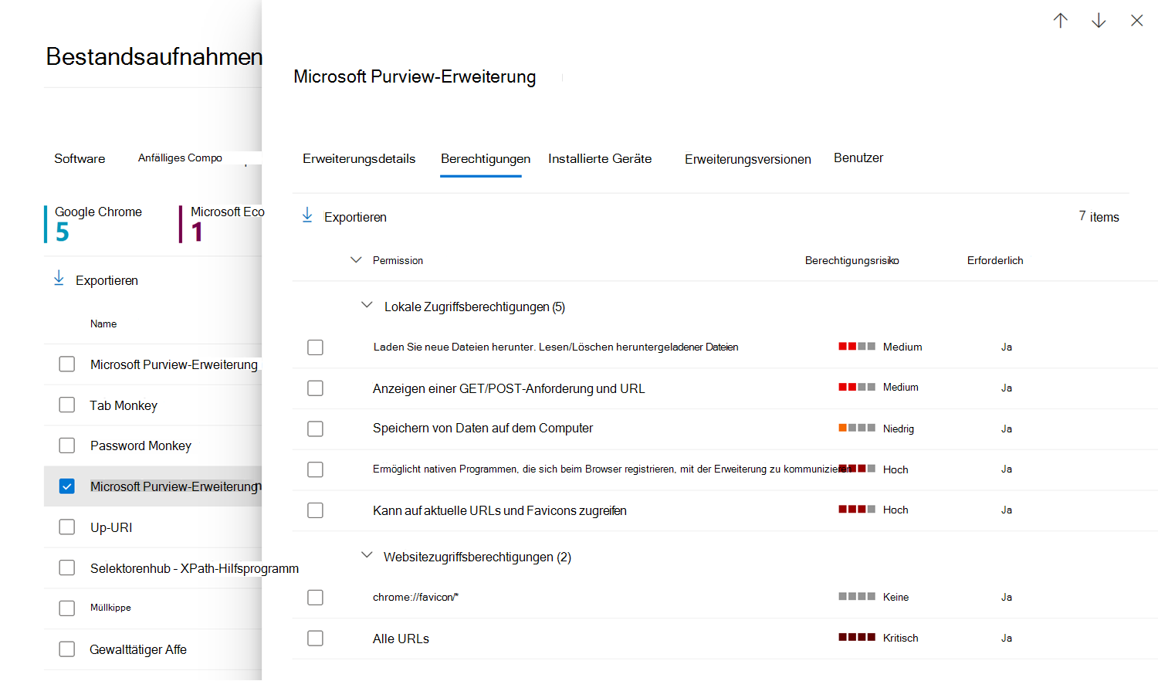This screenshot has width=1158, height=681.
Task: Go to previous item with up arrow
Action: point(1061,21)
